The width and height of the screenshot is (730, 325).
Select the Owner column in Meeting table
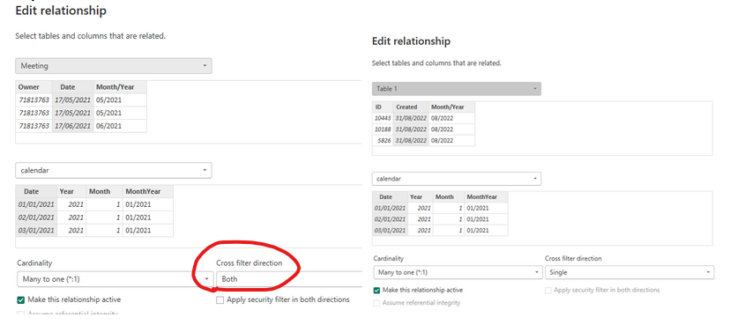pyautogui.click(x=34, y=87)
